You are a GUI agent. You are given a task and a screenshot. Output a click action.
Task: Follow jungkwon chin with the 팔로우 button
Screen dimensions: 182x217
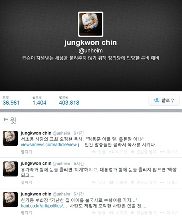(164, 100)
